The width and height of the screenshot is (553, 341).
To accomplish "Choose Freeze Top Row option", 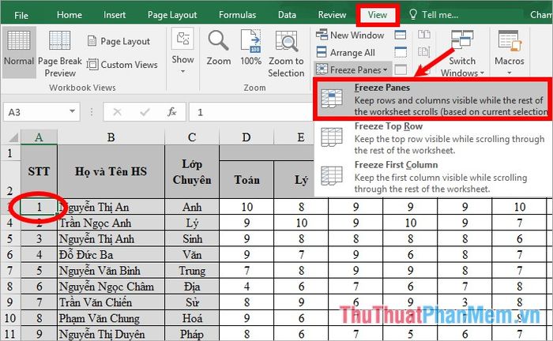I will [432, 138].
